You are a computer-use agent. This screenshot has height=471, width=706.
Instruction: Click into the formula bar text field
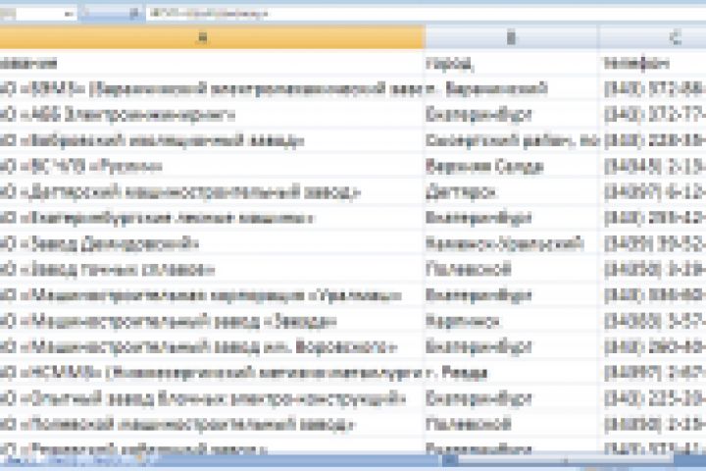pos(426,14)
